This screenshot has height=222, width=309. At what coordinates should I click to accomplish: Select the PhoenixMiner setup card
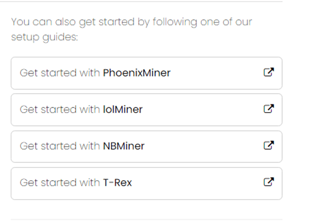tap(146, 73)
